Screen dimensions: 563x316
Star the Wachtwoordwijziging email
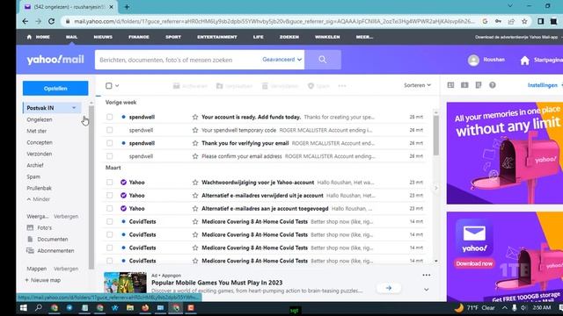[x=195, y=183]
